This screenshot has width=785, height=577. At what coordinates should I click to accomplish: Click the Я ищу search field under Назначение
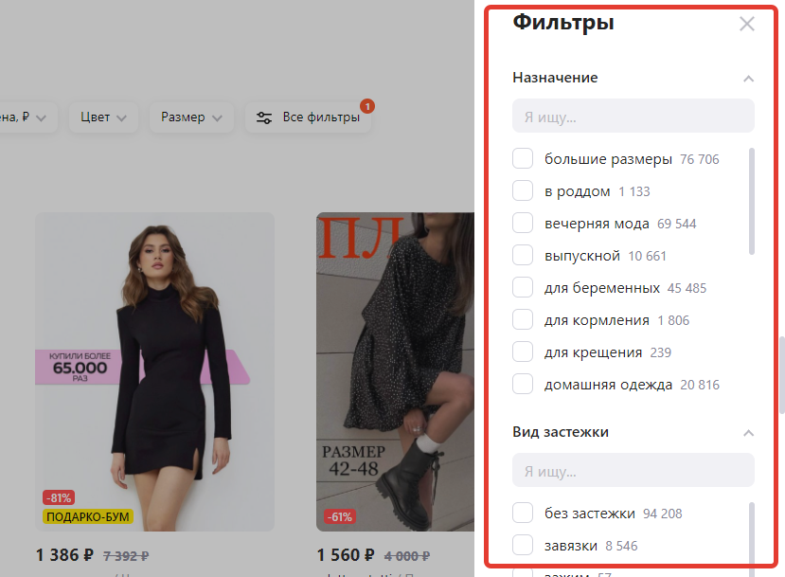click(633, 115)
